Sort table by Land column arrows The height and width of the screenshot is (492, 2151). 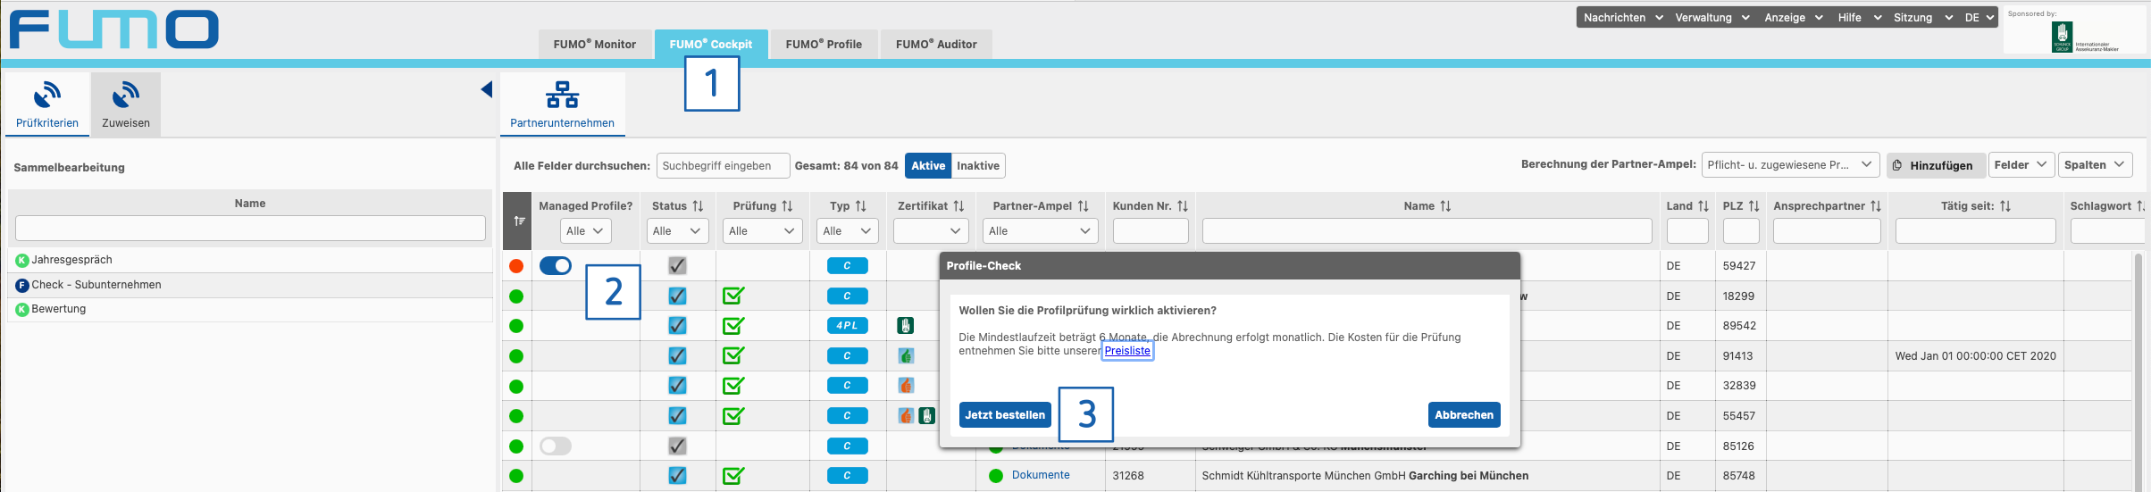coord(1703,206)
